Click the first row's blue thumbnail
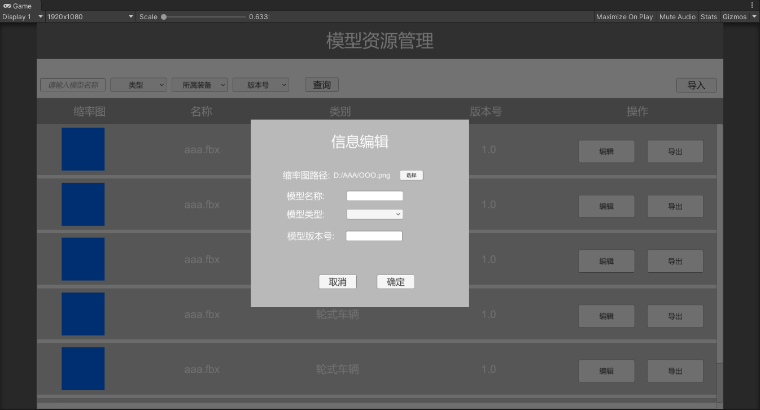760x410 pixels. click(83, 149)
